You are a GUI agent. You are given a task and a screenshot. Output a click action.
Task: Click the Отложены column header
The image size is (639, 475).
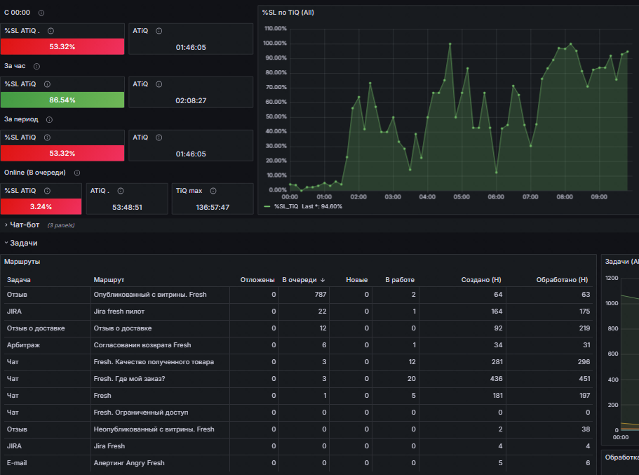(257, 280)
